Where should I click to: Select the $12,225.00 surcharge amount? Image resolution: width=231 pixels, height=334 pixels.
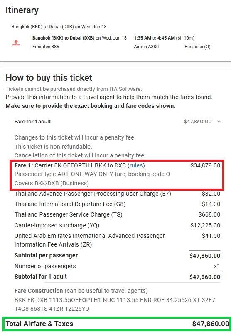(205, 225)
